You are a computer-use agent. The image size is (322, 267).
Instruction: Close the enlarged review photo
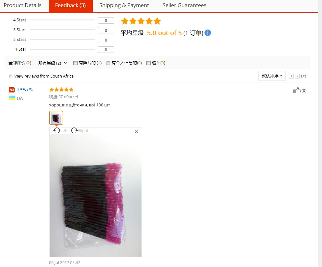(136, 131)
